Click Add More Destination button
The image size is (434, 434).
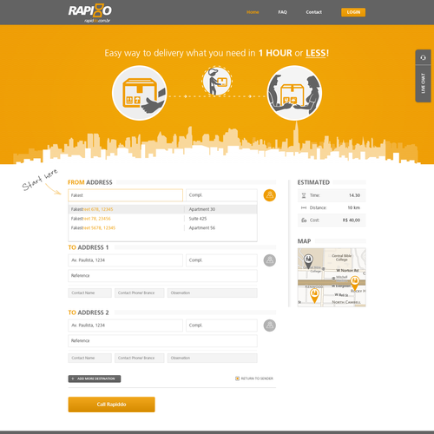95,378
